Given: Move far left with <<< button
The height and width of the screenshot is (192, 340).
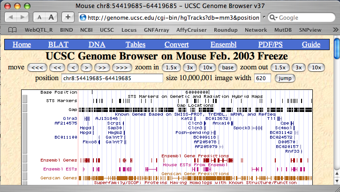Looking at the screenshot, I should (37, 67).
